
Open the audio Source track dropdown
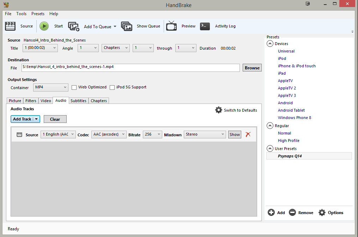[58, 135]
